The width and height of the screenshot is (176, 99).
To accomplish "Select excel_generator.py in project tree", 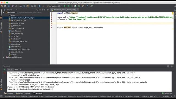I will [17, 20].
